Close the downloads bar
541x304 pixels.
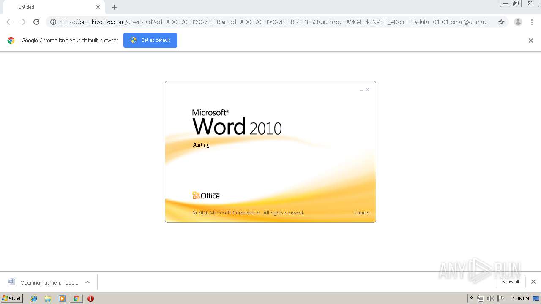[x=533, y=282]
